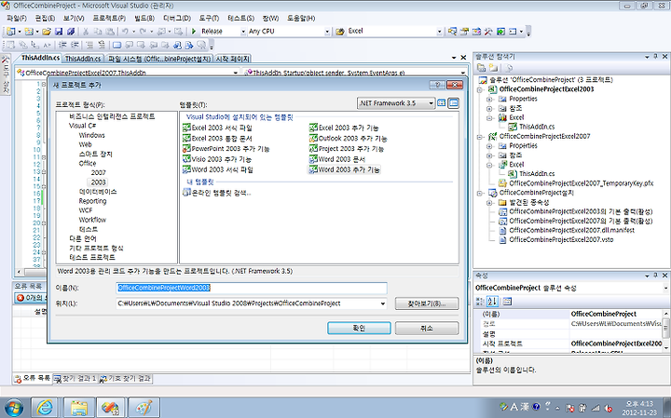Image resolution: width=671 pixels, height=418 pixels.
Task: Open Internet Explorer from the taskbar
Action: 45,408
